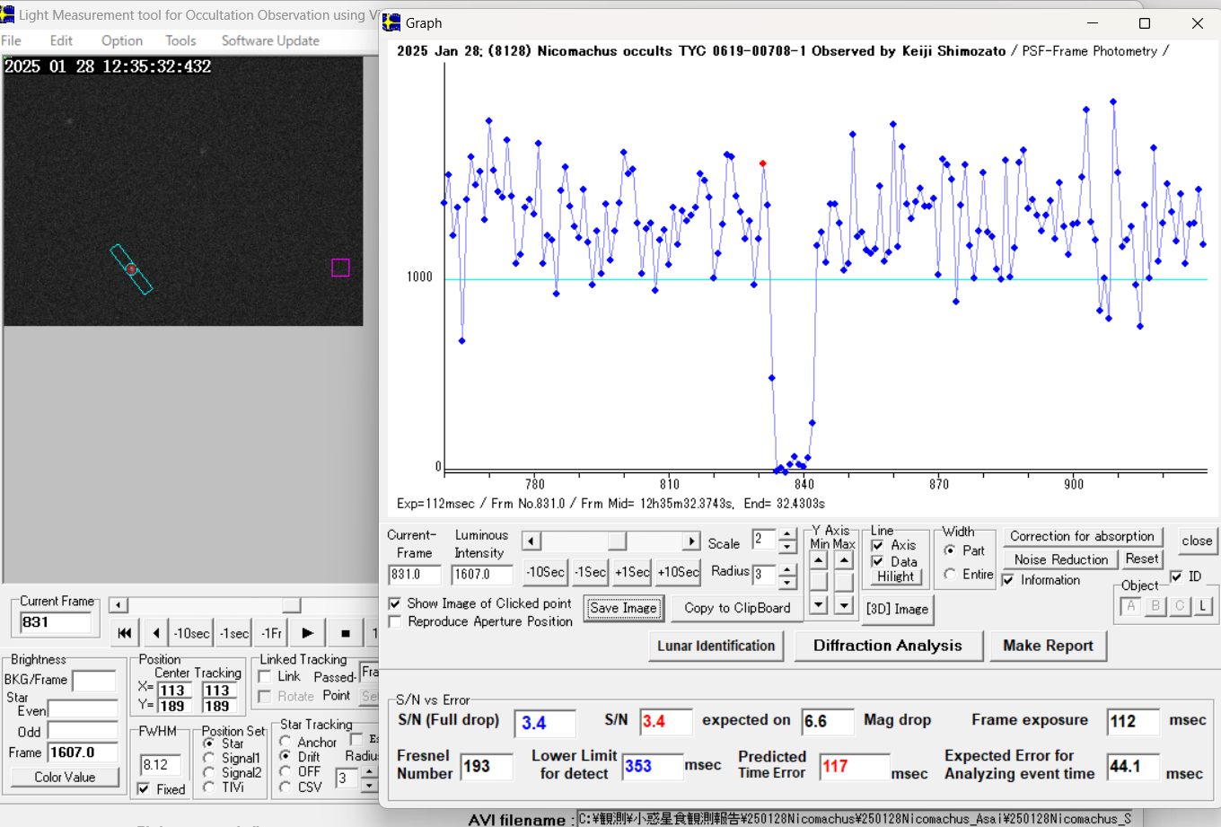Click the graph scrollbar right arrow
1221x827 pixels.
[690, 541]
